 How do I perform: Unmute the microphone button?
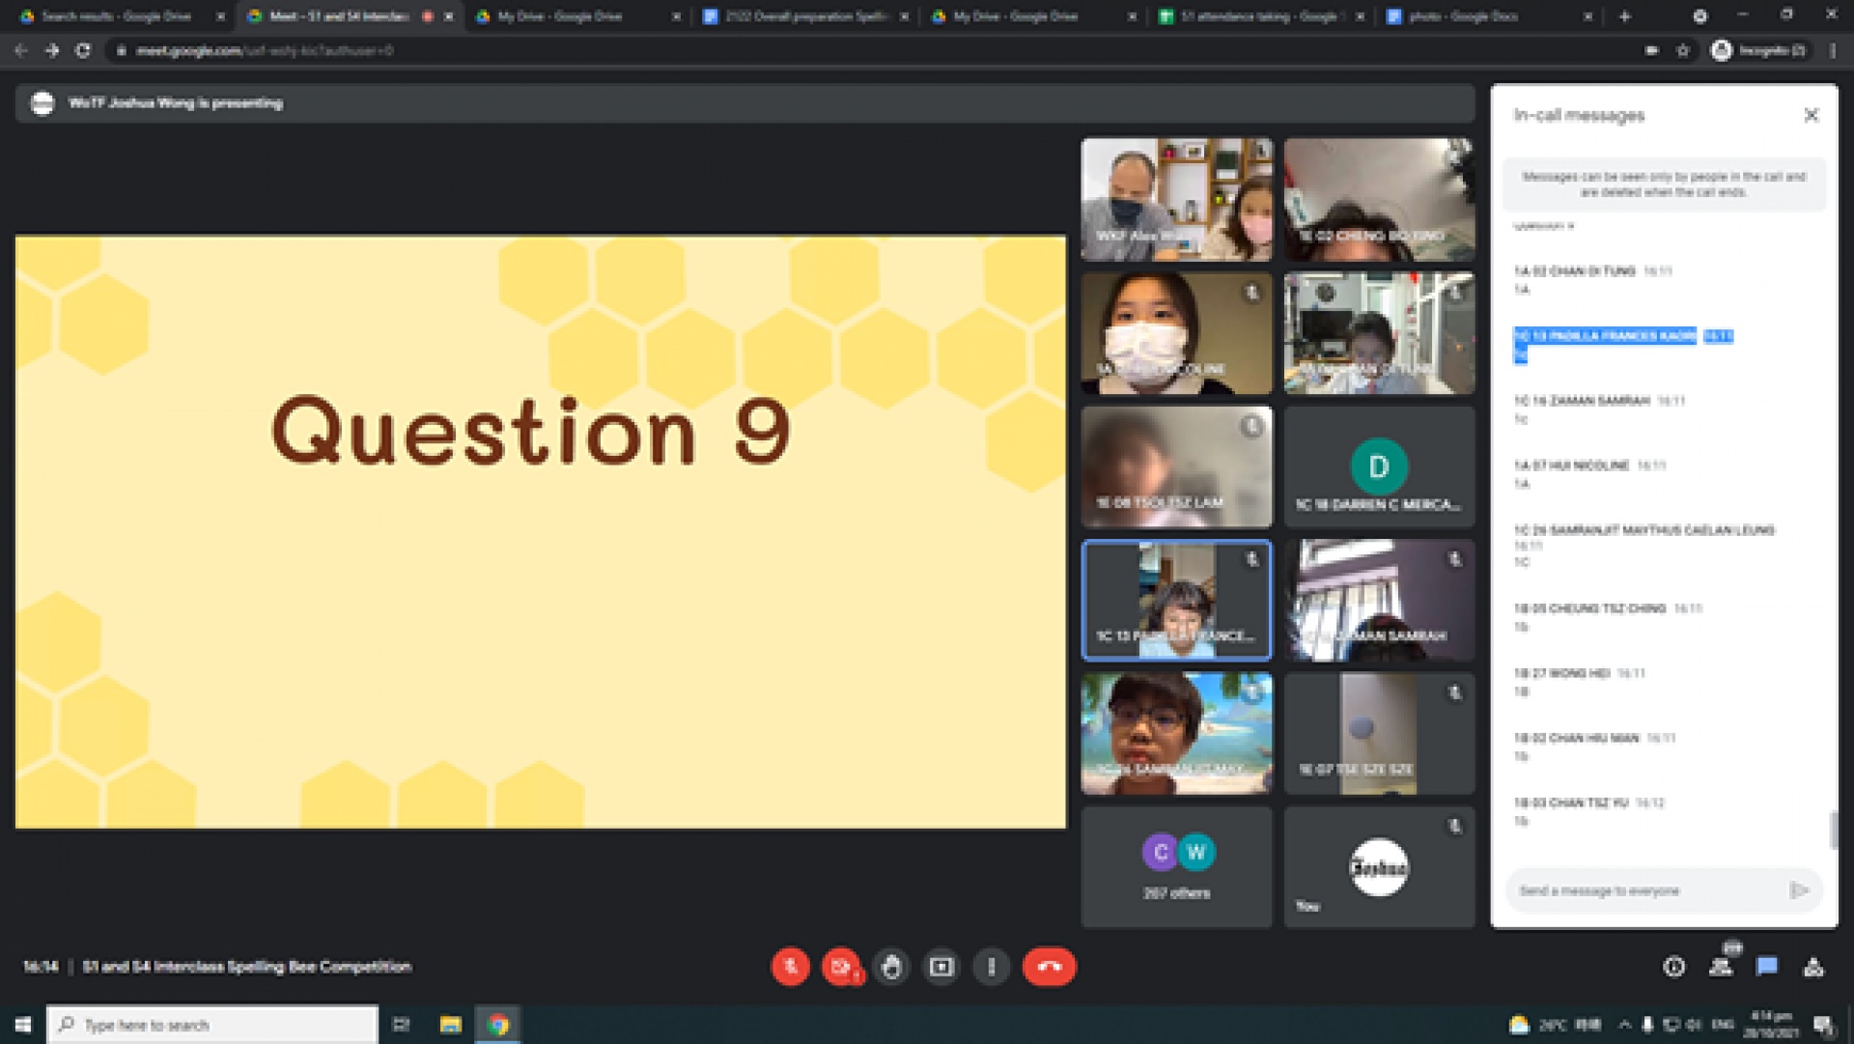click(x=790, y=967)
